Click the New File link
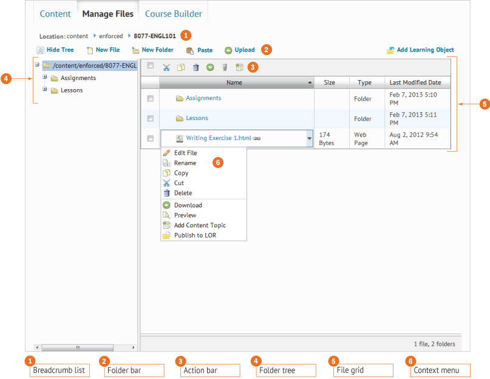This screenshot has height=379, width=490. pos(108,50)
